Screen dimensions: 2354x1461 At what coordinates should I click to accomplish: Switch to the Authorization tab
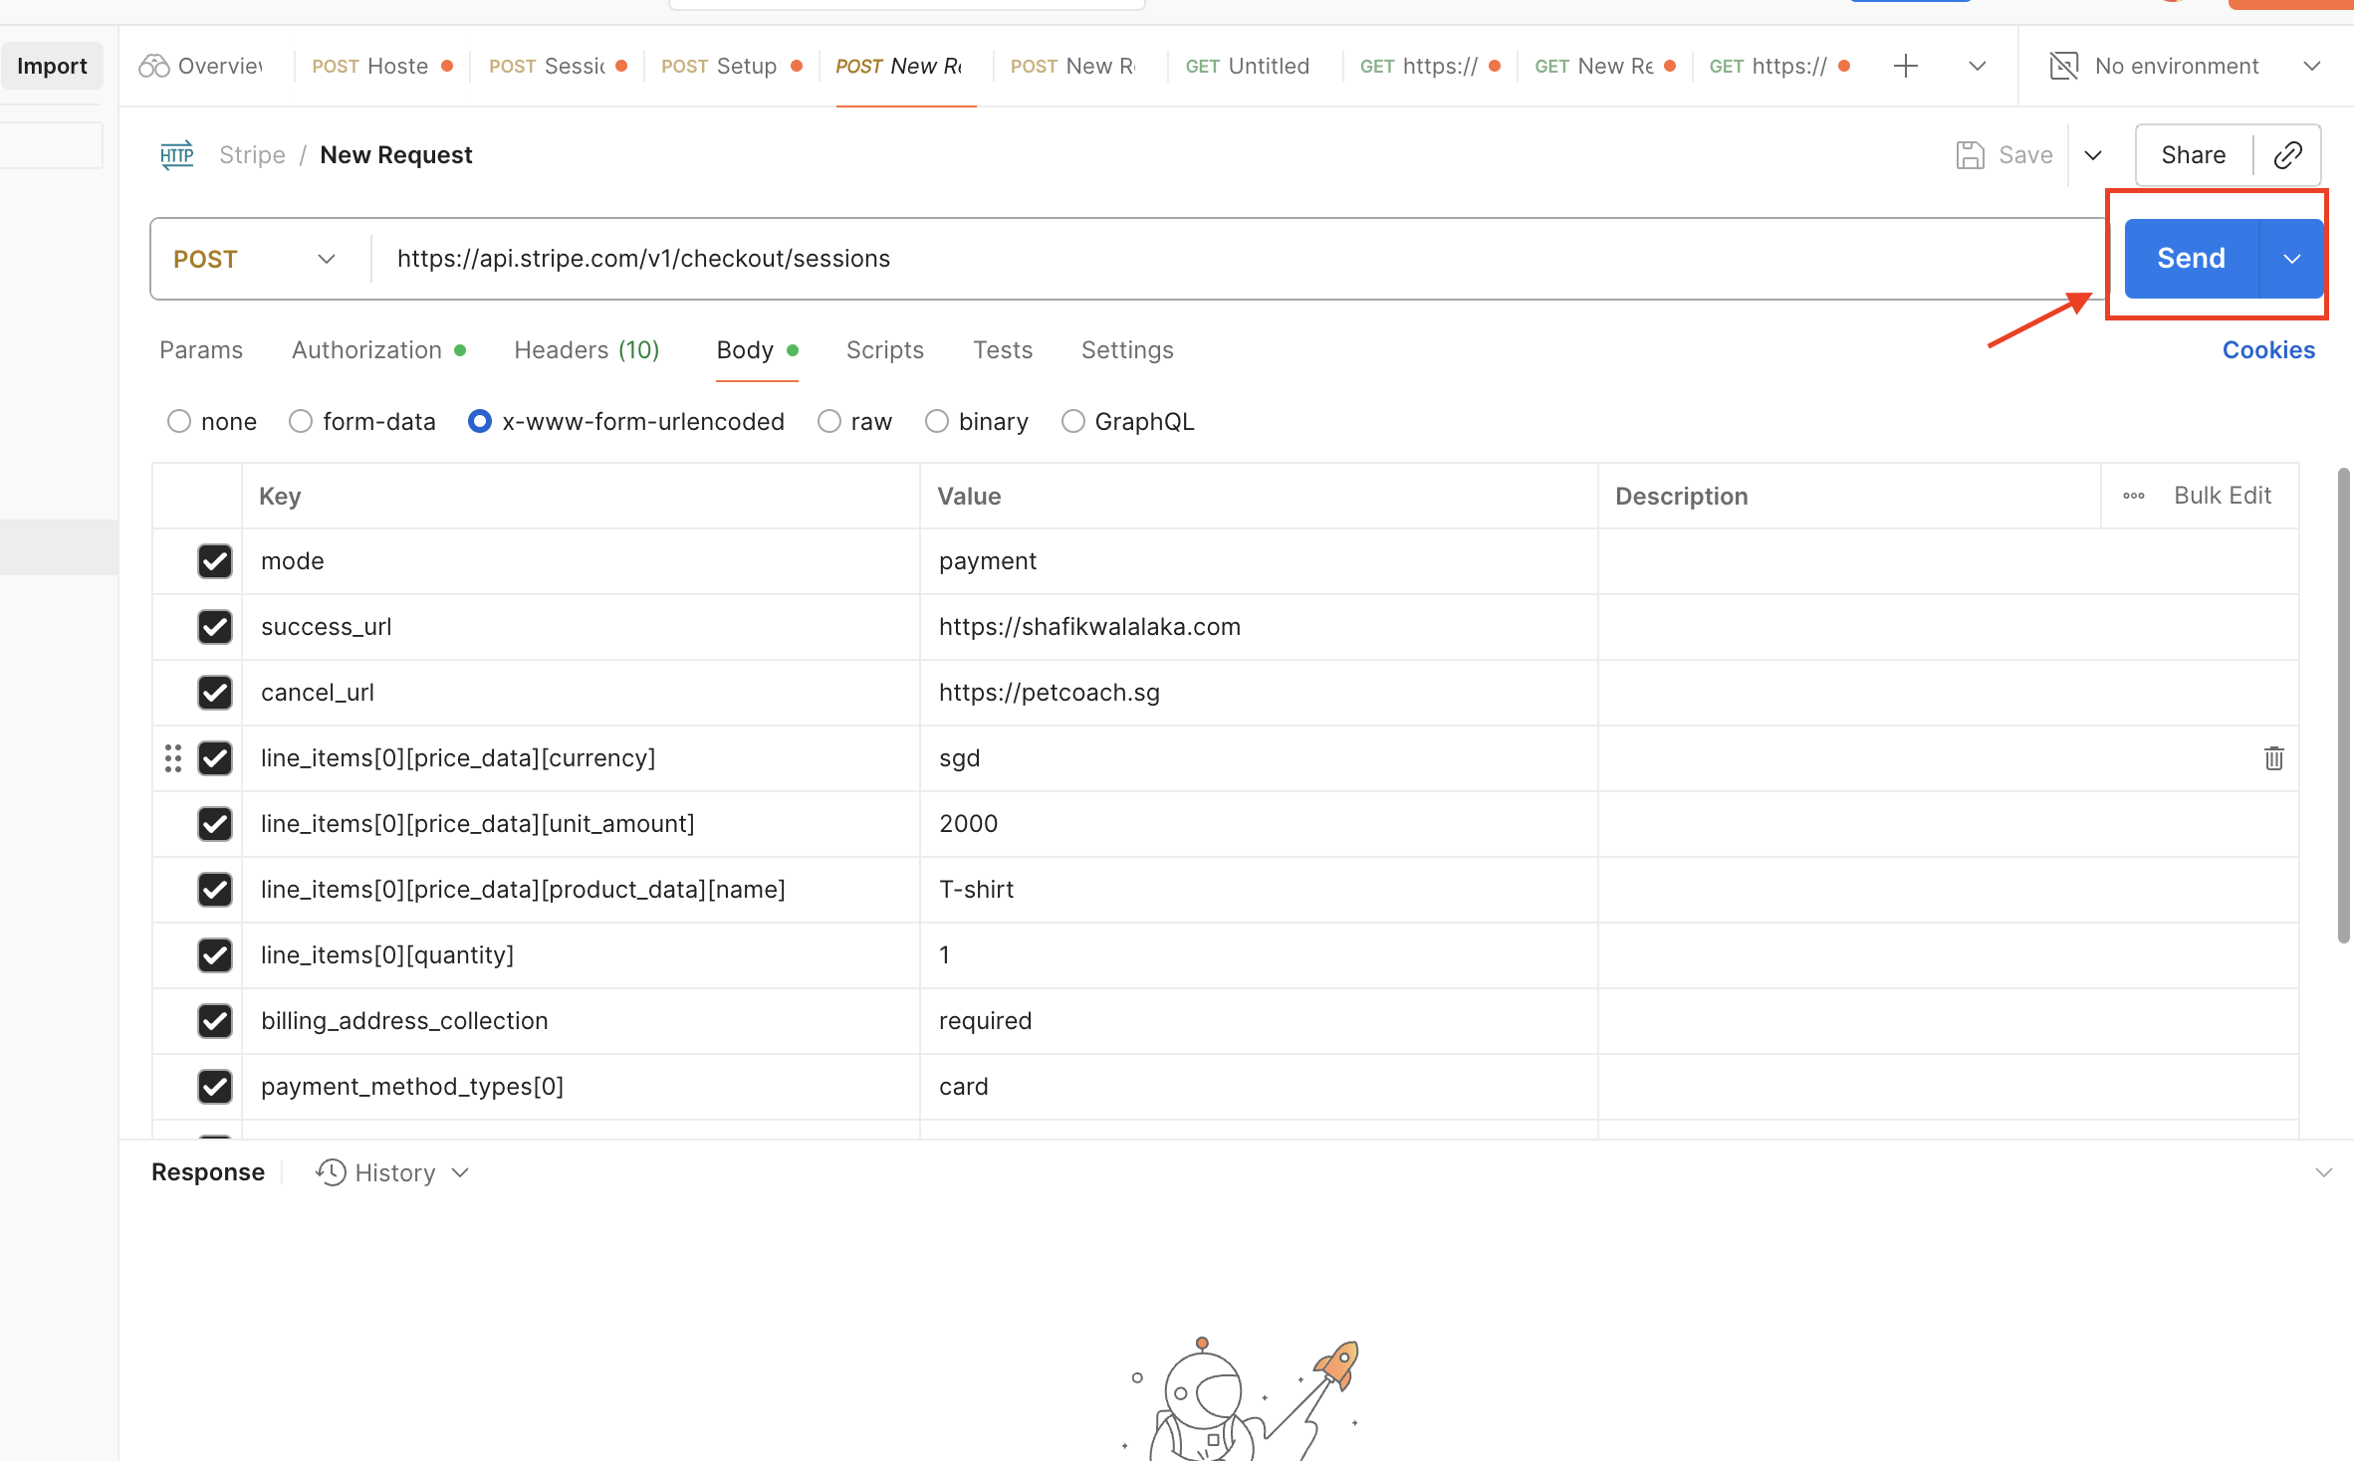tap(378, 350)
